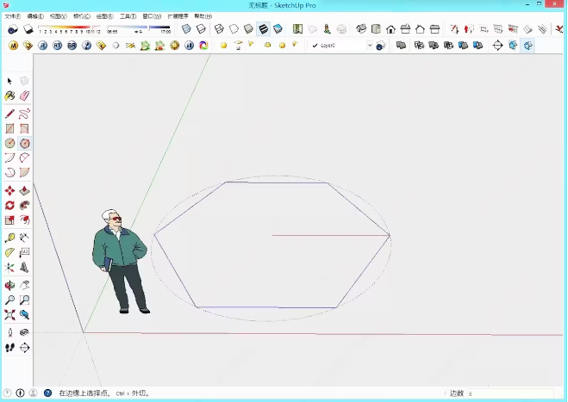The image size is (568, 402).
Task: Select the Orbit tool
Action: click(9, 286)
